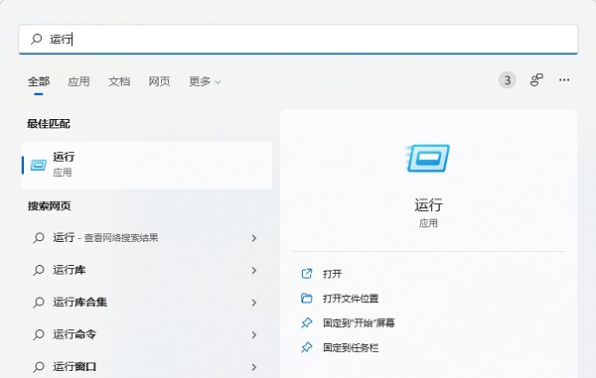The height and width of the screenshot is (378, 596).
Task: Click the pin icon beside 固定到任务栏
Action: [x=306, y=347]
